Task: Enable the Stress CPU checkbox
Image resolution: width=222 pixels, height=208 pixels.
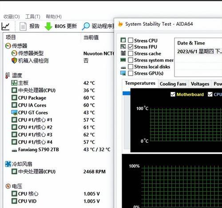Action: coord(131,40)
